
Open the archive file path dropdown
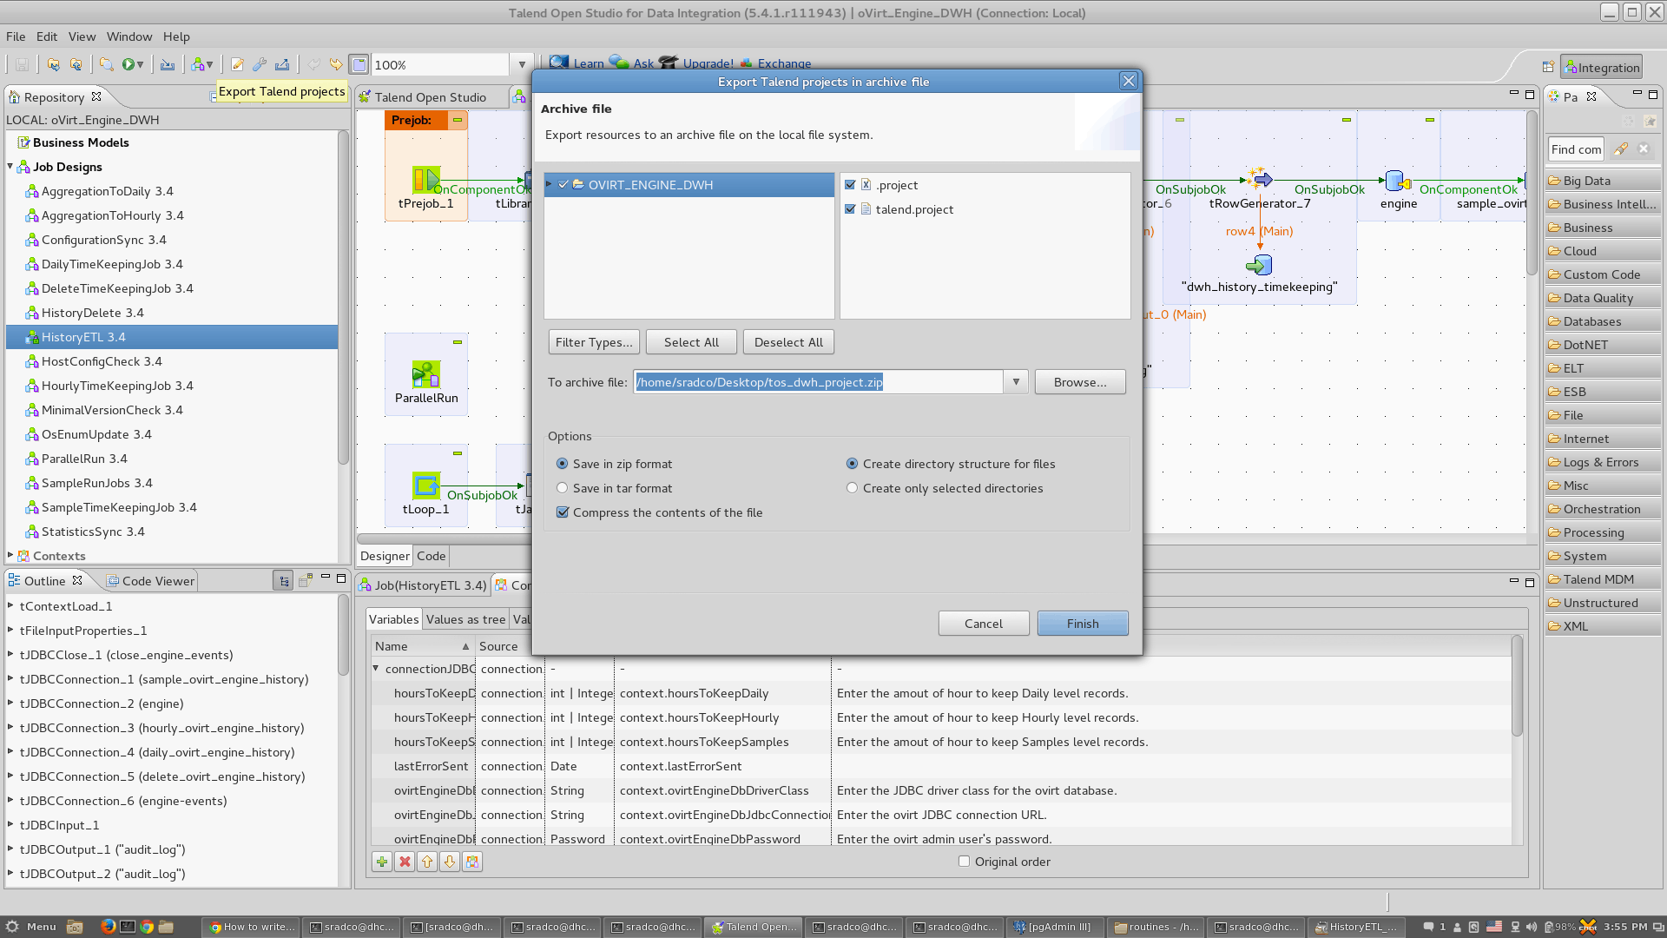(x=1016, y=382)
